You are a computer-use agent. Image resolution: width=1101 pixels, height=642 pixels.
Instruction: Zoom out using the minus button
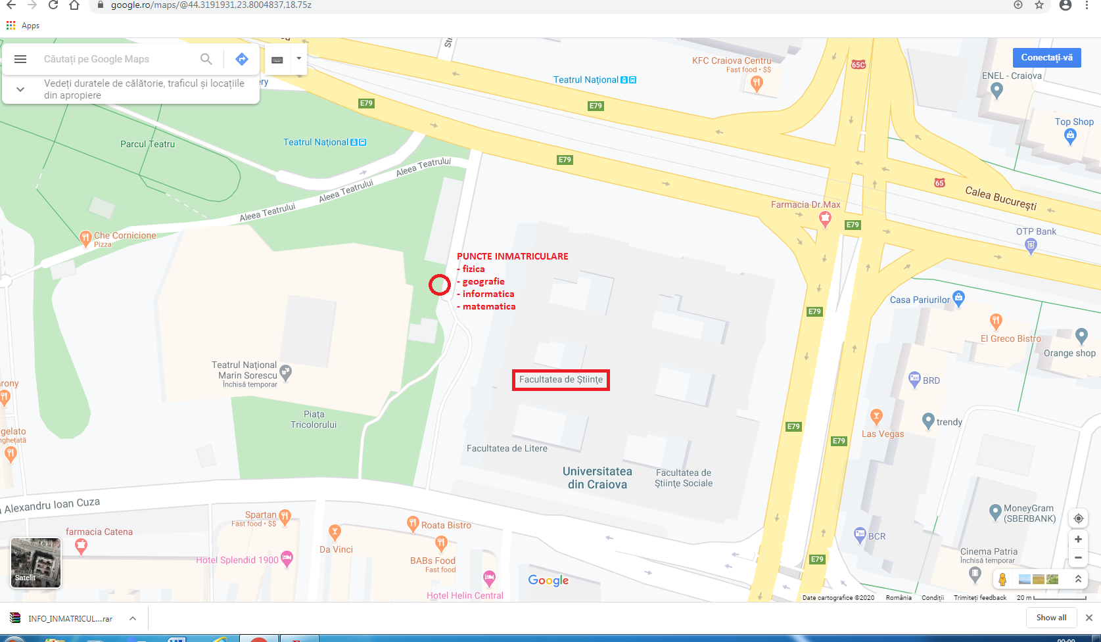point(1078,558)
